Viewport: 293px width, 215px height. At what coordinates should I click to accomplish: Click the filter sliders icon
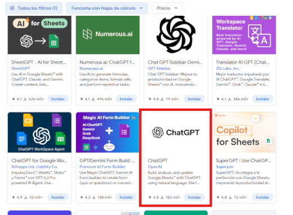point(12,8)
